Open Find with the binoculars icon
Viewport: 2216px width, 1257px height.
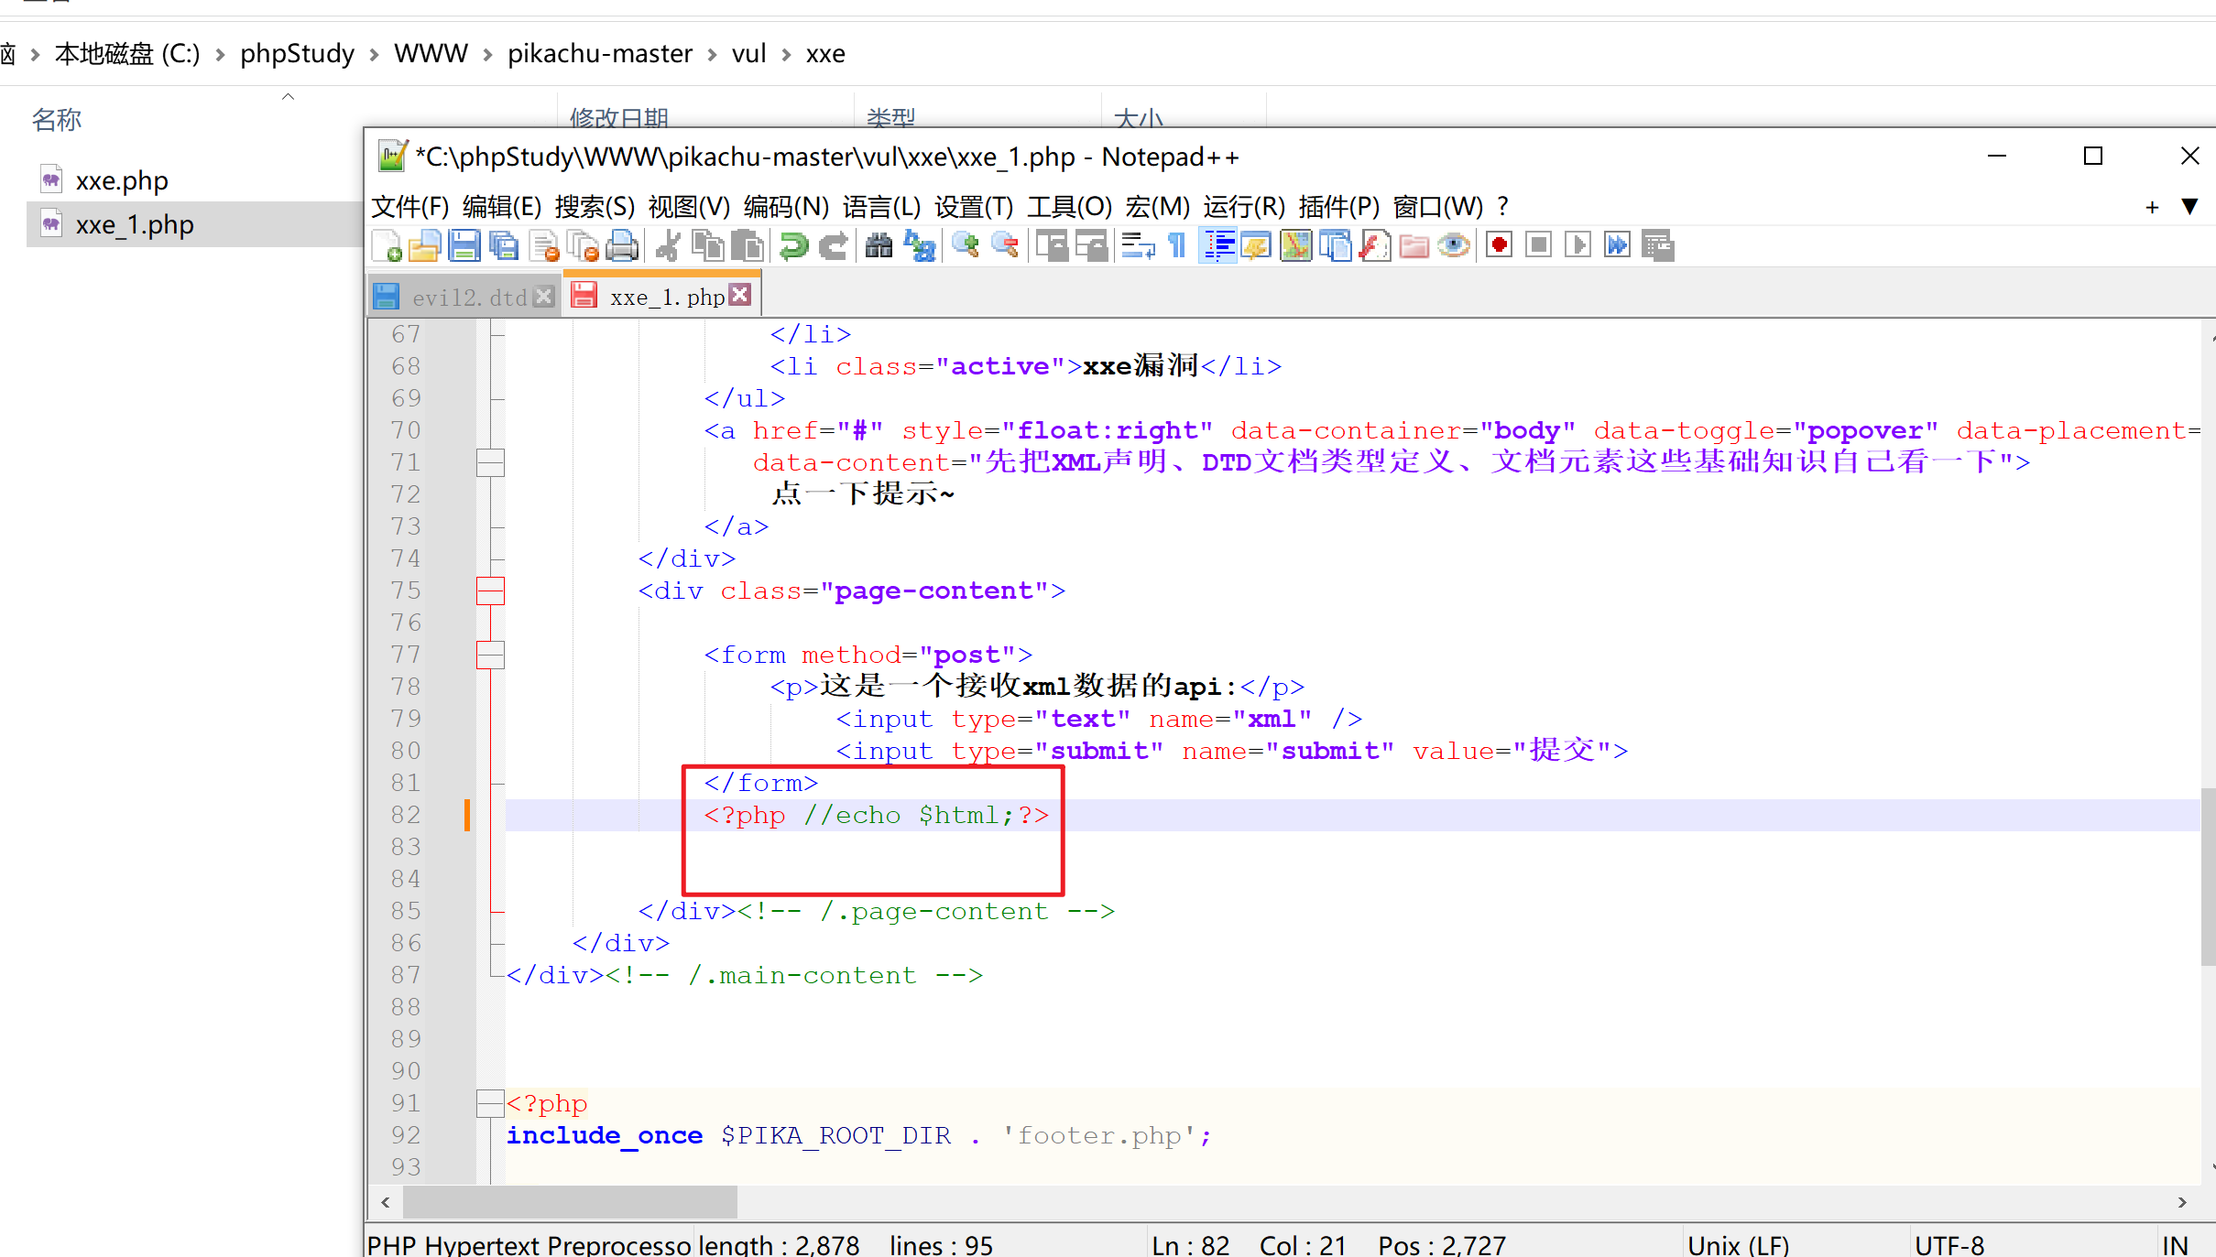[x=879, y=245]
